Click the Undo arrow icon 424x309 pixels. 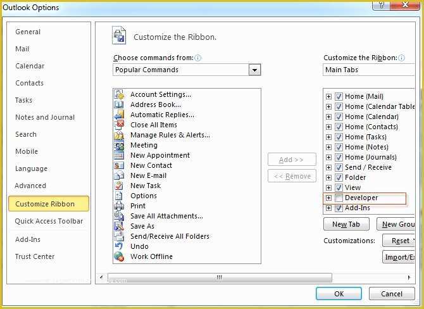119,246
